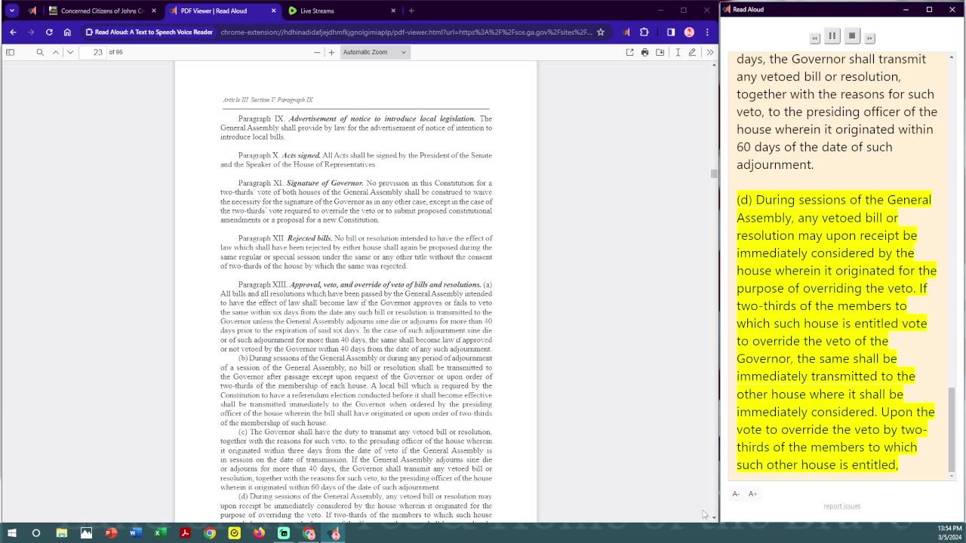Click 'Paragraph X. Acts signed' heading
Viewport: 966px width, 543px height.
coord(279,155)
